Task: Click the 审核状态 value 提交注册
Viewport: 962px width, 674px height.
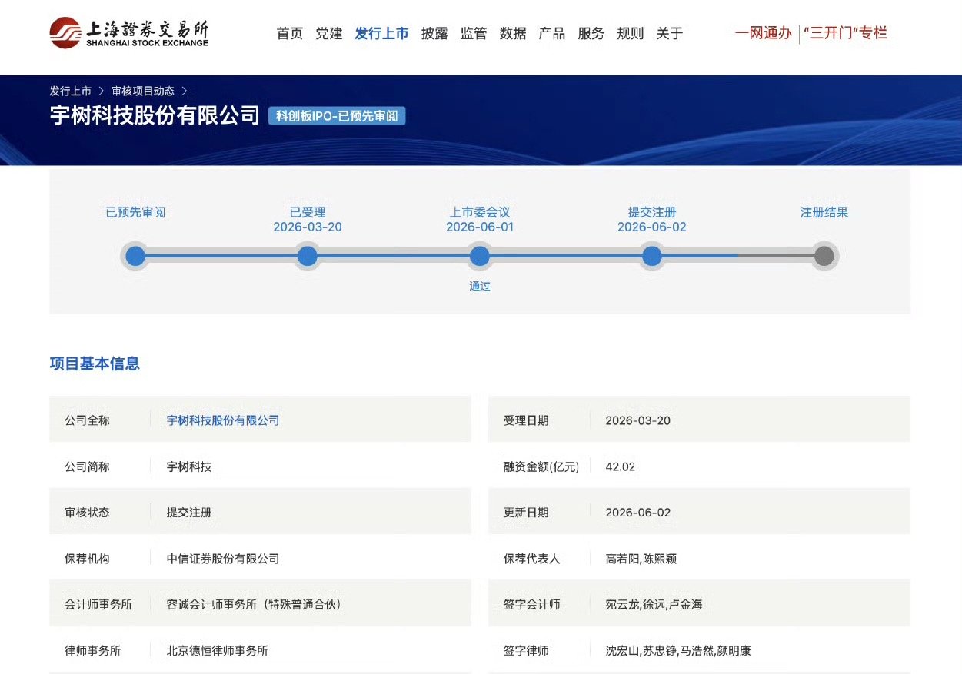Action: [x=189, y=513]
